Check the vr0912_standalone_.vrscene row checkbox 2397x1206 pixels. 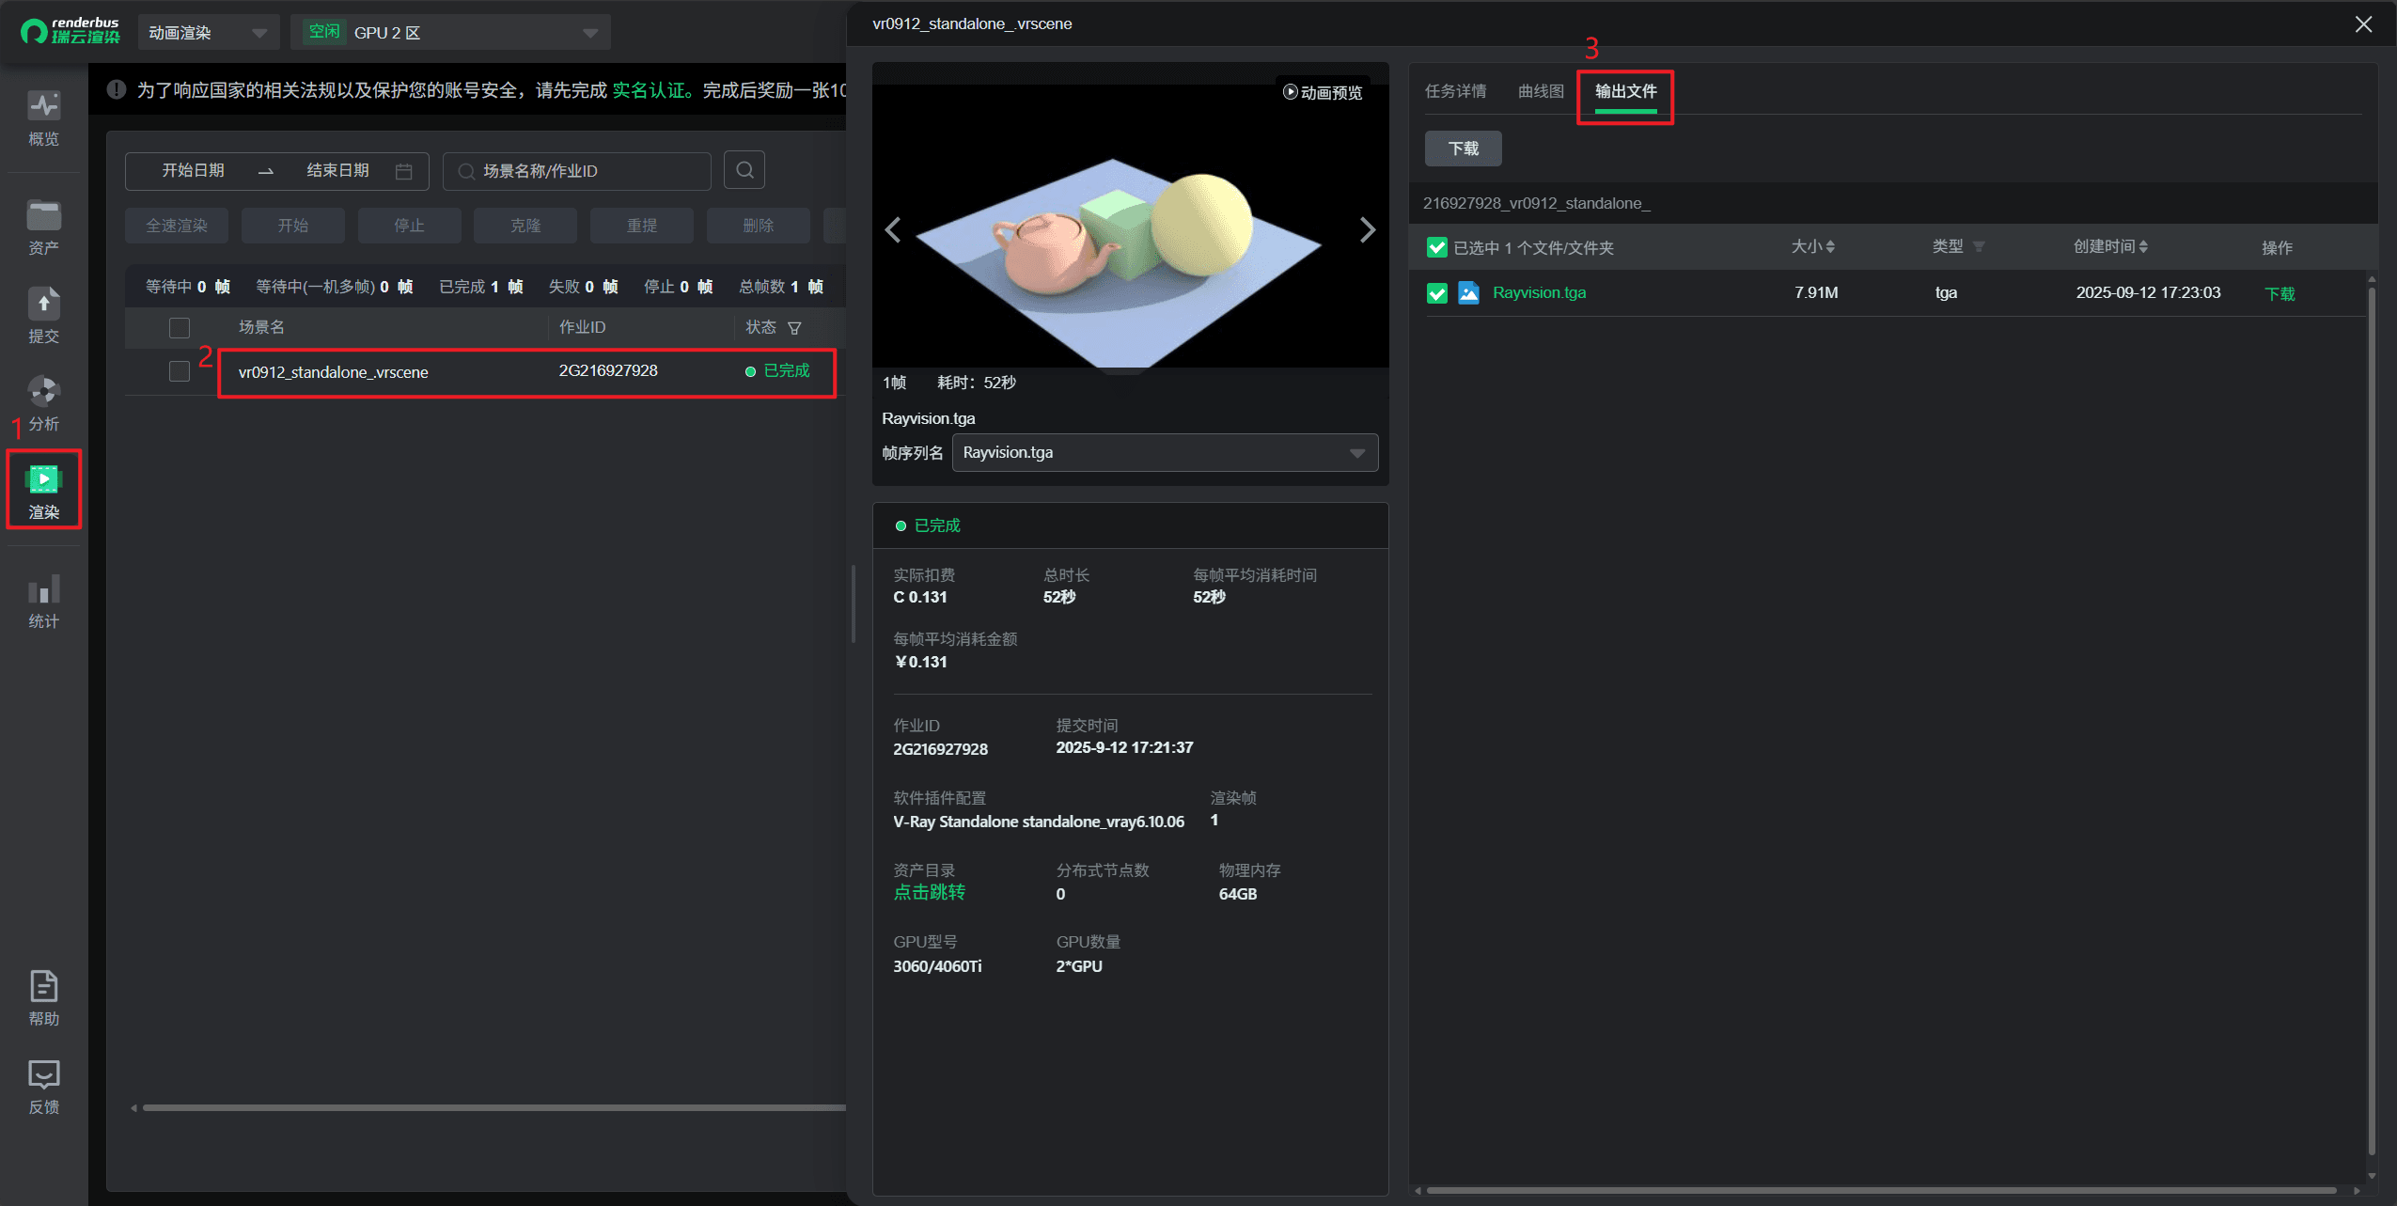click(179, 371)
